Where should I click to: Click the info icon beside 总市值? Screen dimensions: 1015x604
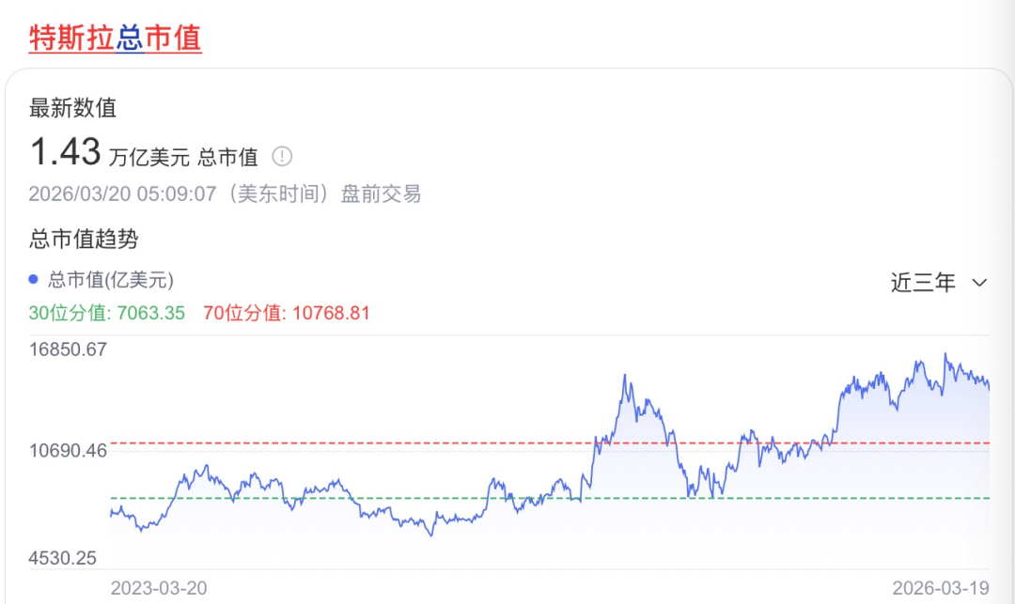pyautogui.click(x=283, y=156)
